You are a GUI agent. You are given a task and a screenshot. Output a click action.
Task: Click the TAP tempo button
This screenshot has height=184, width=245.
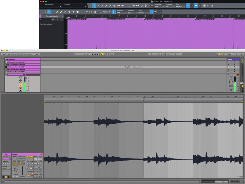coord(9,54)
